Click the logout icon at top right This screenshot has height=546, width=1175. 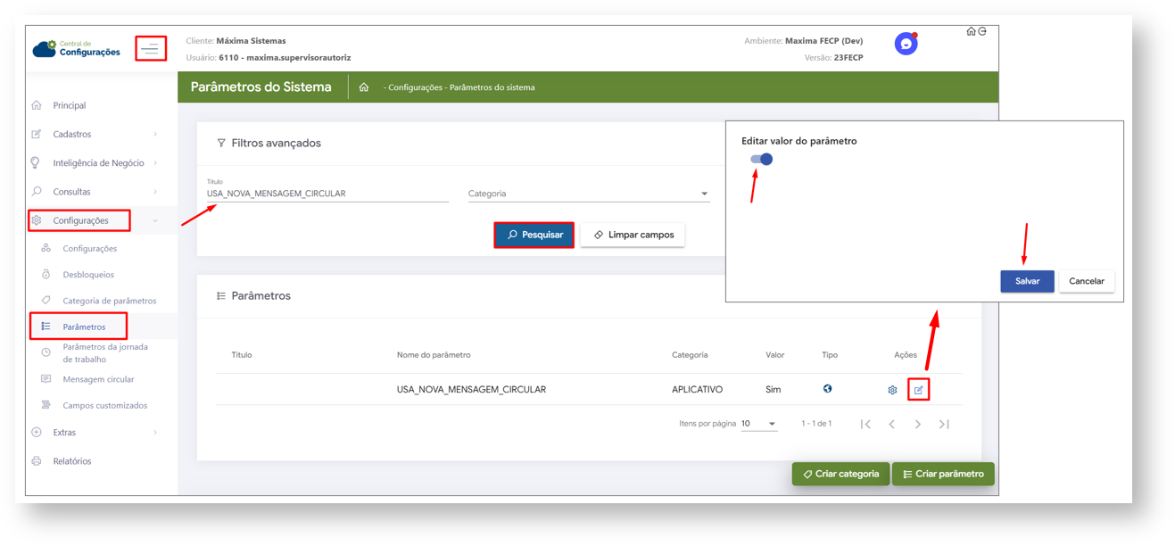coord(982,31)
